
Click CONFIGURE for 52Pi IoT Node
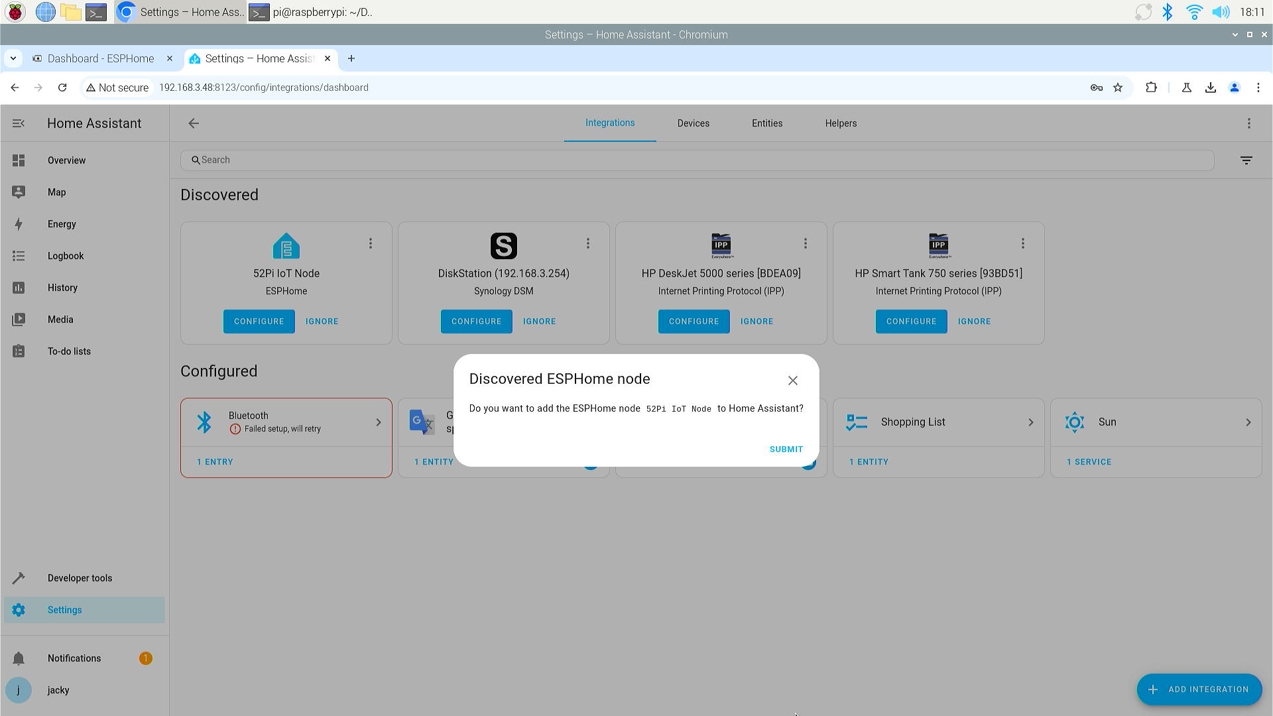pos(259,321)
